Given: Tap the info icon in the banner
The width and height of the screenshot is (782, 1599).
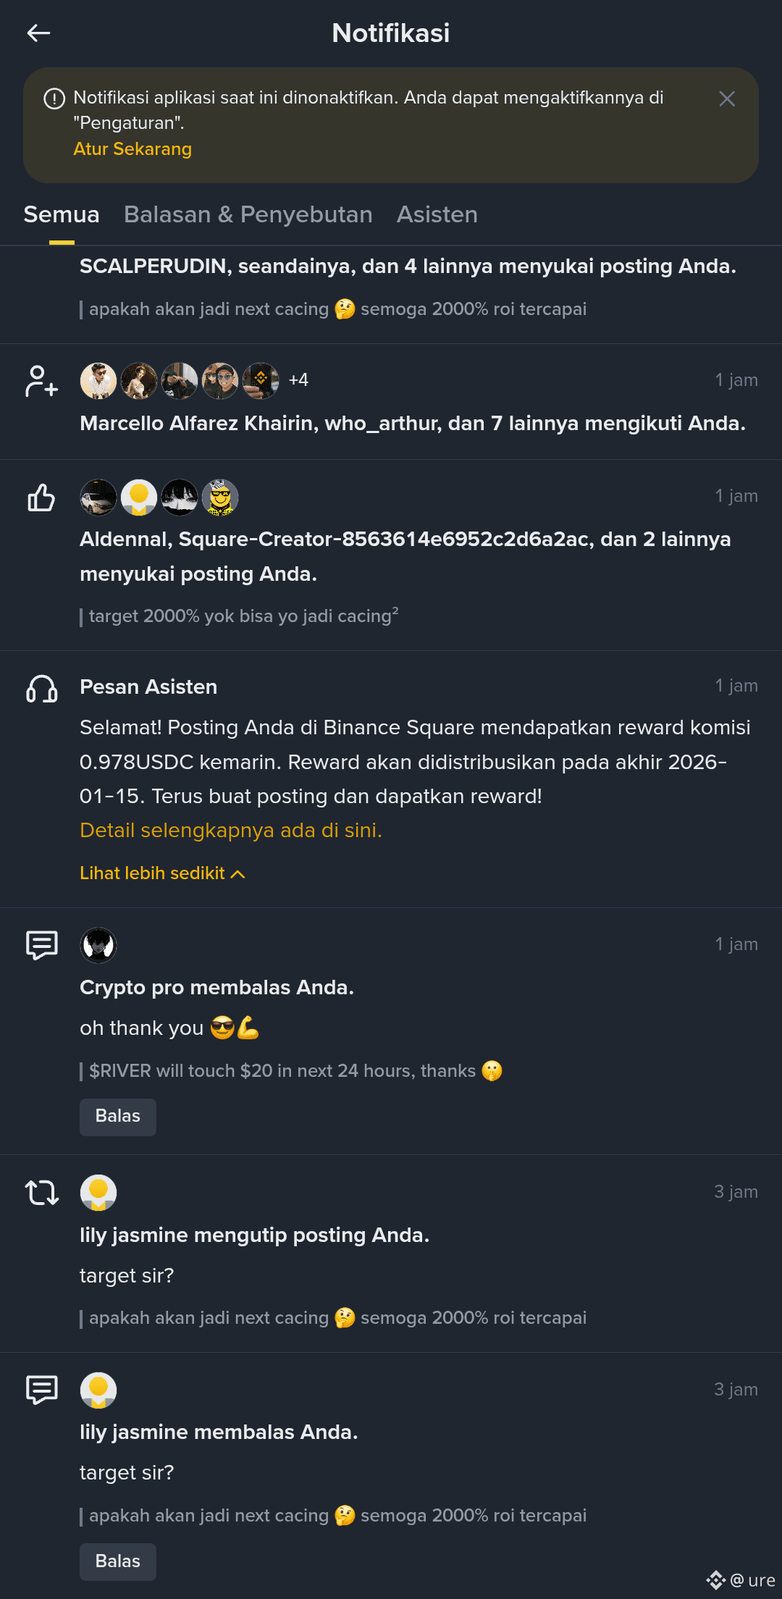Looking at the screenshot, I should click(x=54, y=98).
